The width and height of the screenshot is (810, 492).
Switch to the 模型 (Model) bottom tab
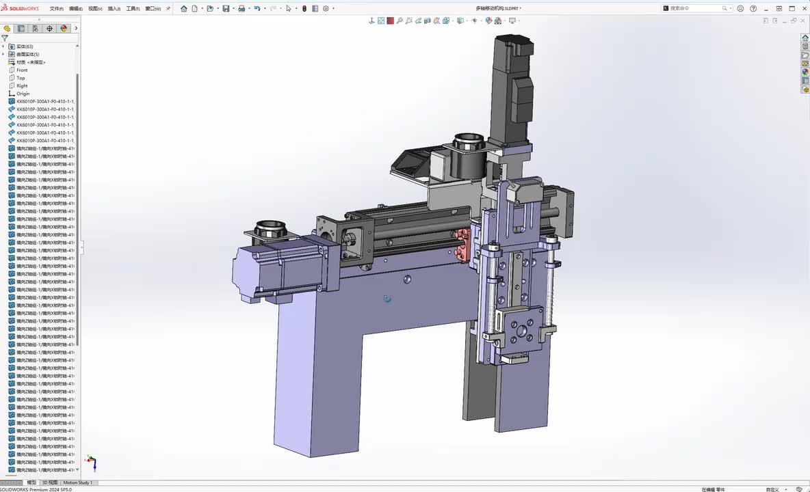[x=31, y=482]
